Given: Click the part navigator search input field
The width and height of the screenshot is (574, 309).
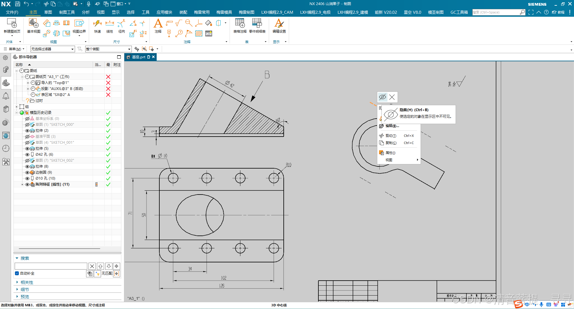Looking at the screenshot, I should (x=51, y=266).
